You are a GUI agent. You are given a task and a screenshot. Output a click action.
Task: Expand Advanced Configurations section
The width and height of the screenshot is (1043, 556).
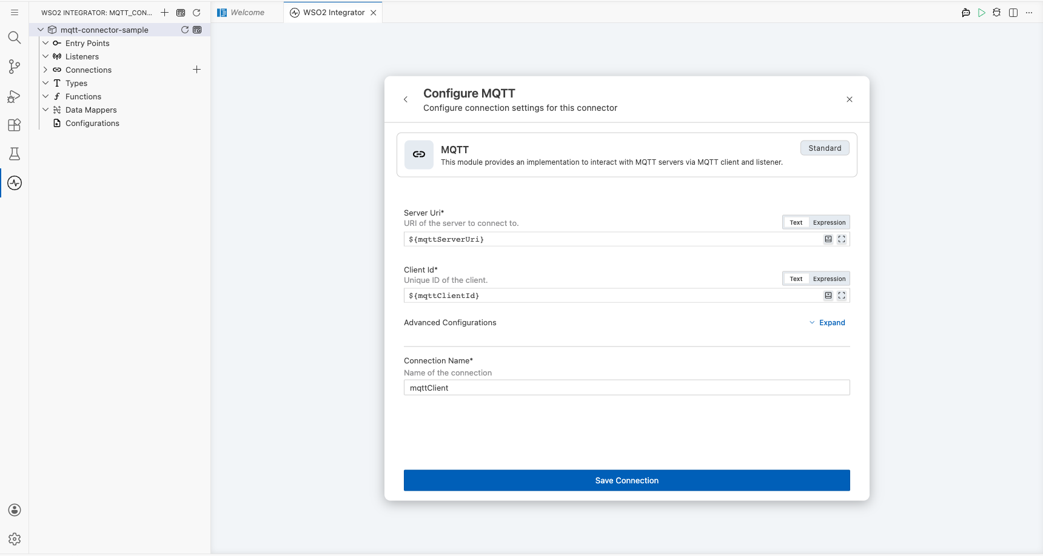pyautogui.click(x=827, y=323)
